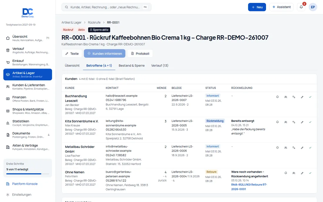The image size is (323, 202).
Task: Click green checkmark in Ohne Namen row
Action: (310, 173)
